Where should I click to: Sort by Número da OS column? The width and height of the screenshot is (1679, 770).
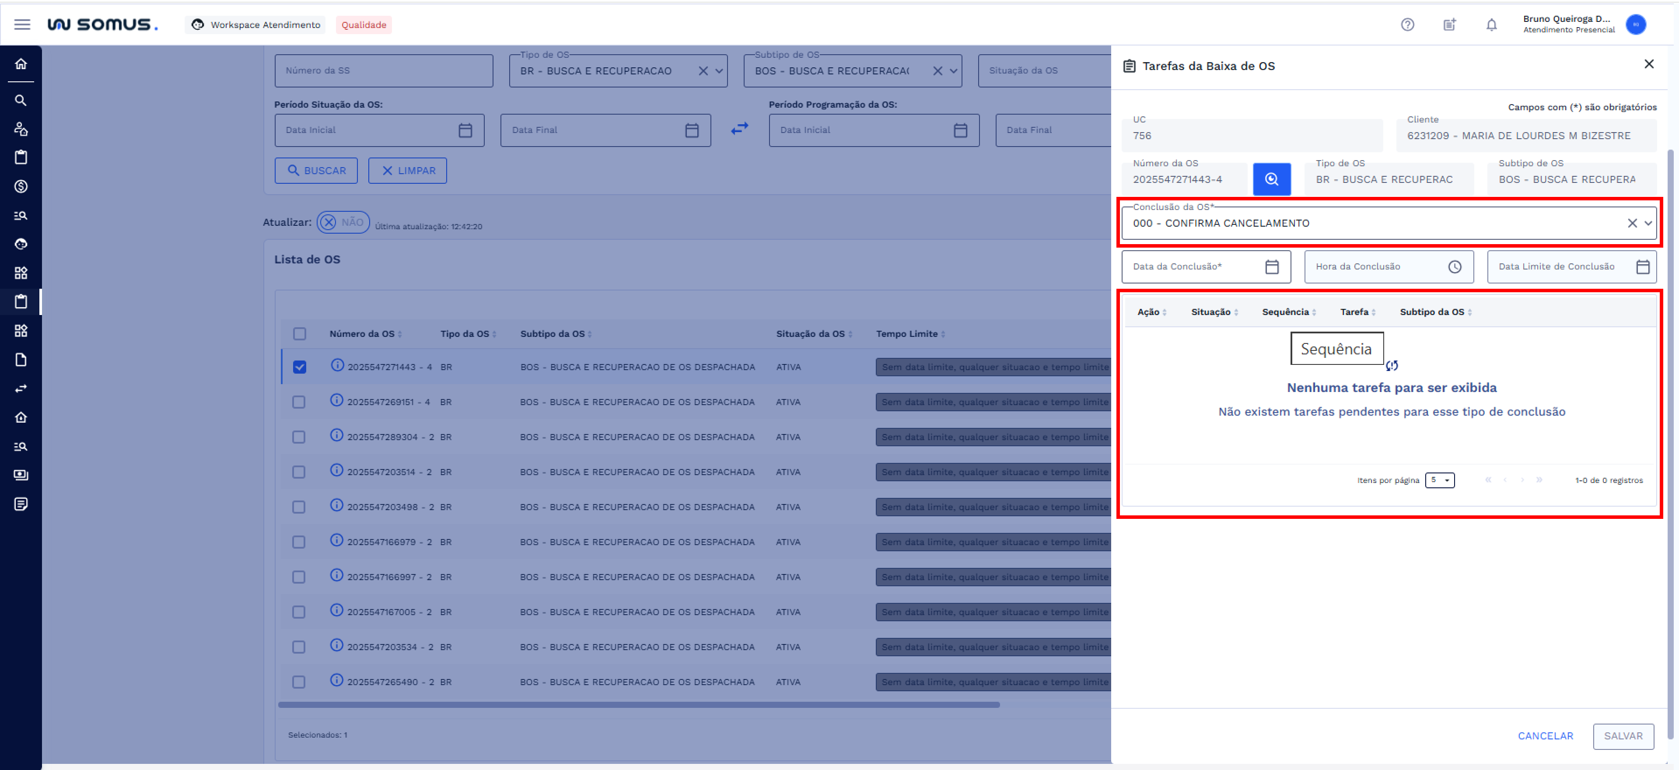(x=365, y=334)
